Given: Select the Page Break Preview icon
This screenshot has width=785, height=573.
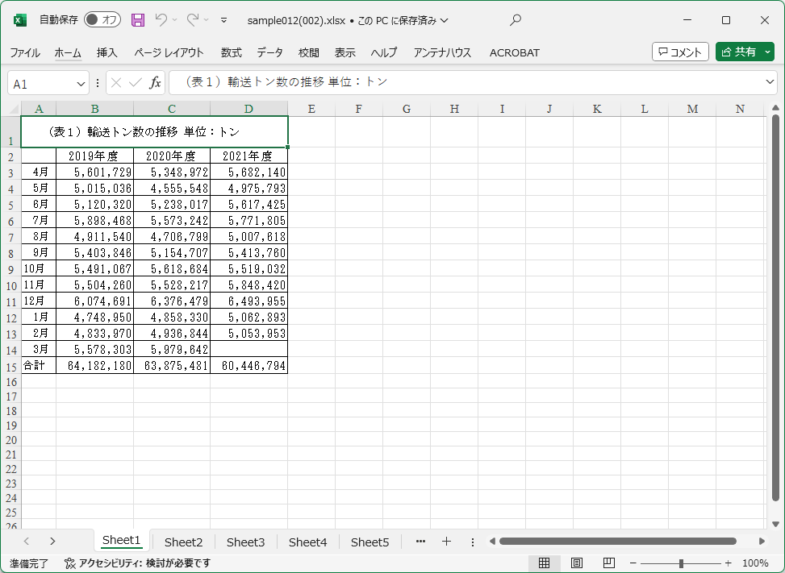Looking at the screenshot, I should tap(609, 563).
